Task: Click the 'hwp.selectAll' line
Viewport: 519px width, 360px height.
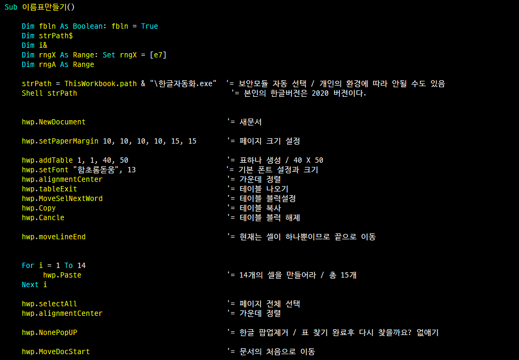Action: (x=50, y=304)
